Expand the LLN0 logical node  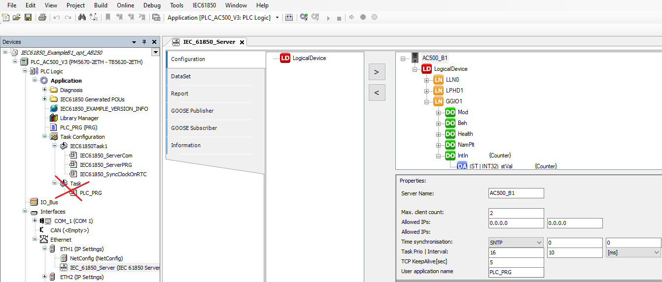[x=426, y=80]
